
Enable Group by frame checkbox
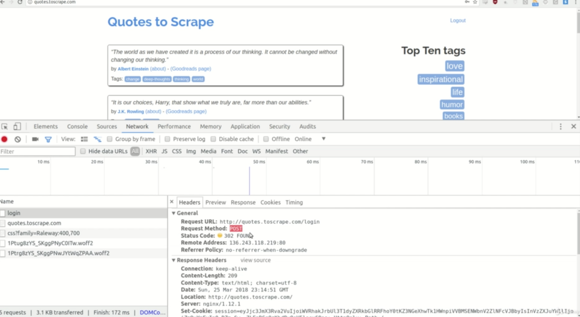point(109,139)
